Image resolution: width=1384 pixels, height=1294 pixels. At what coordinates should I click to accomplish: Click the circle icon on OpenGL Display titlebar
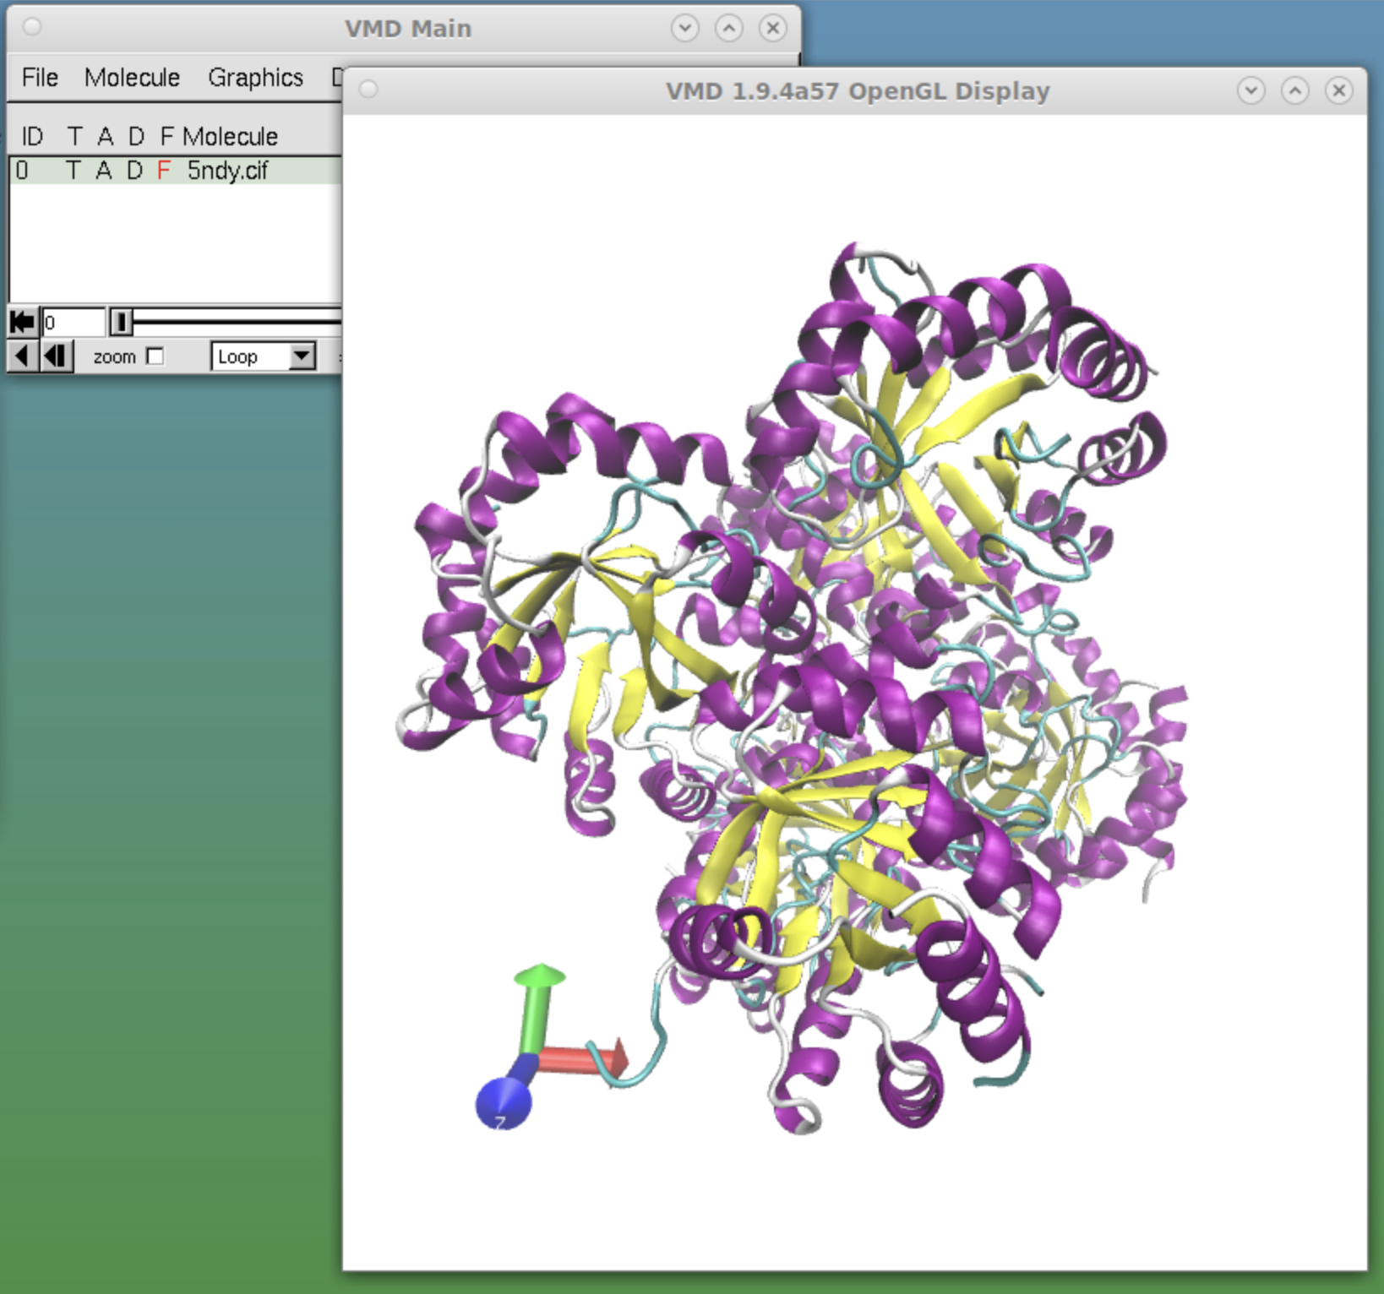367,90
